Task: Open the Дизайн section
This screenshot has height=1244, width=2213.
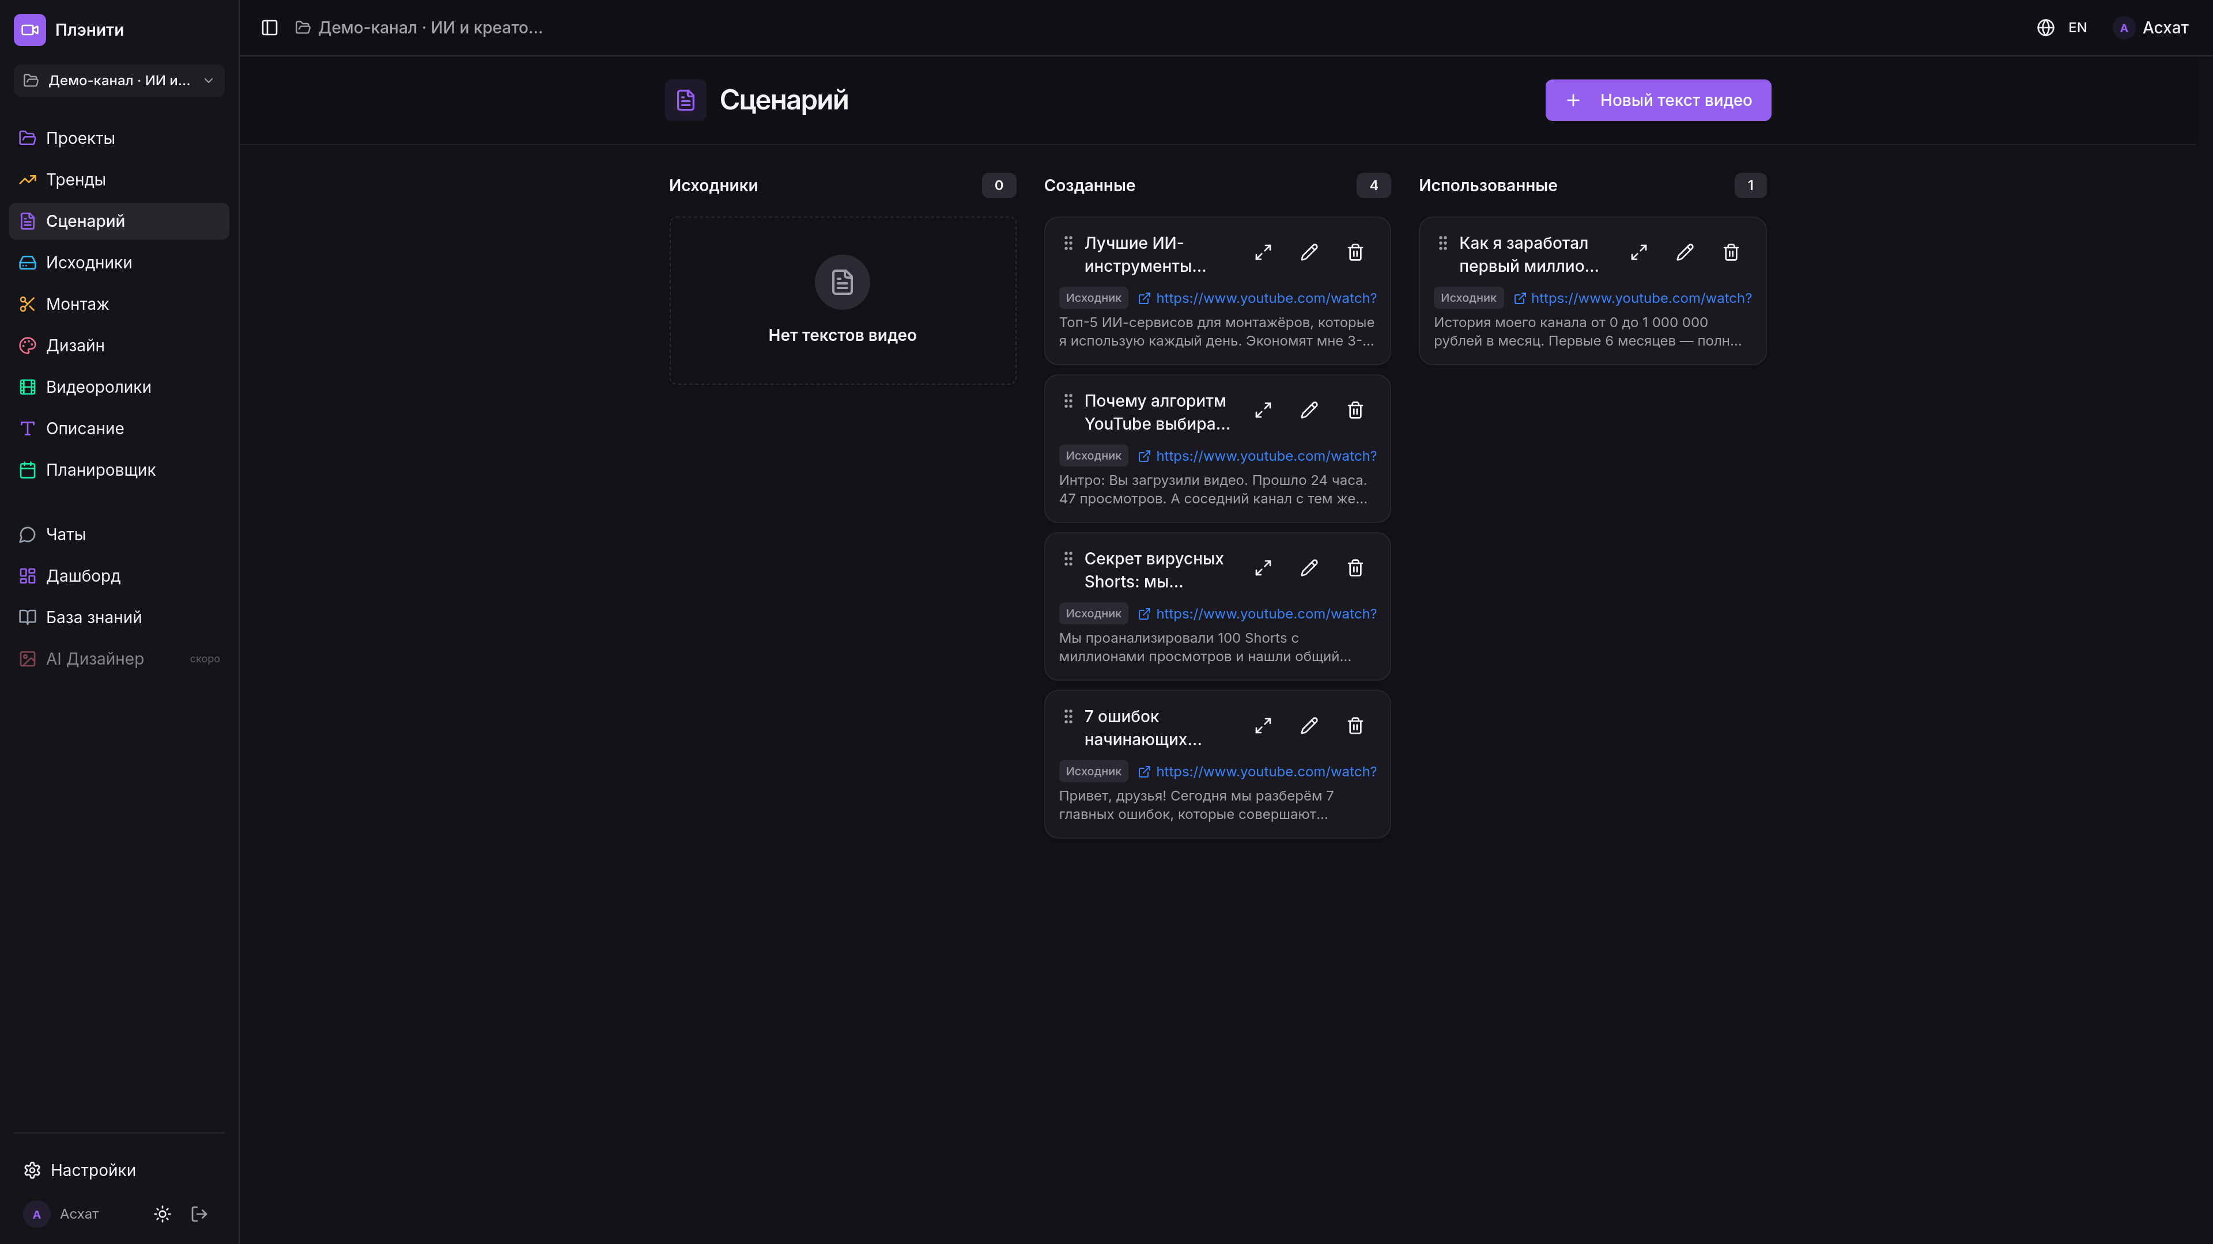Action: (119, 345)
